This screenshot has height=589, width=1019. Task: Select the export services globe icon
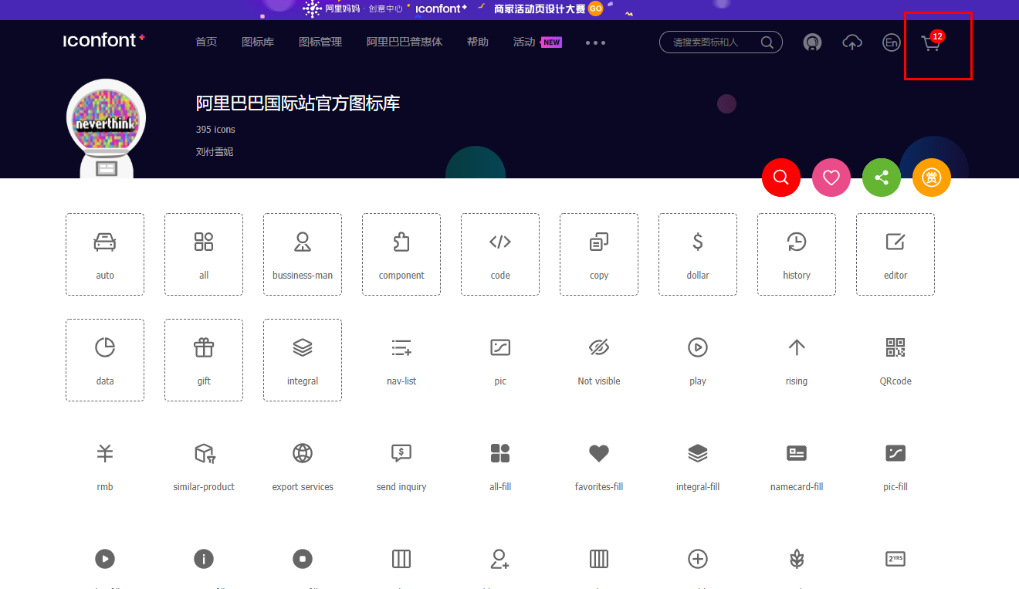pos(302,454)
